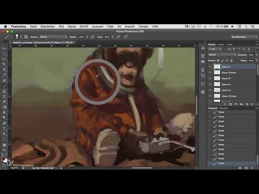Screen dimensions: 259x194
Task: Select the Healing Brush tool
Action: coord(4,80)
